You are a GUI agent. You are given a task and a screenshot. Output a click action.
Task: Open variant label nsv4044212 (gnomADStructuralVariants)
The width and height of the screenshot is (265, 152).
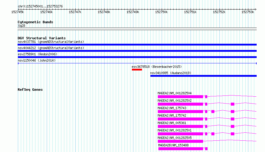pos(51,48)
